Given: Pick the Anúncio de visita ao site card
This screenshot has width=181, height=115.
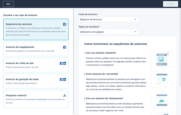Looking at the screenshot, I should [36, 65].
